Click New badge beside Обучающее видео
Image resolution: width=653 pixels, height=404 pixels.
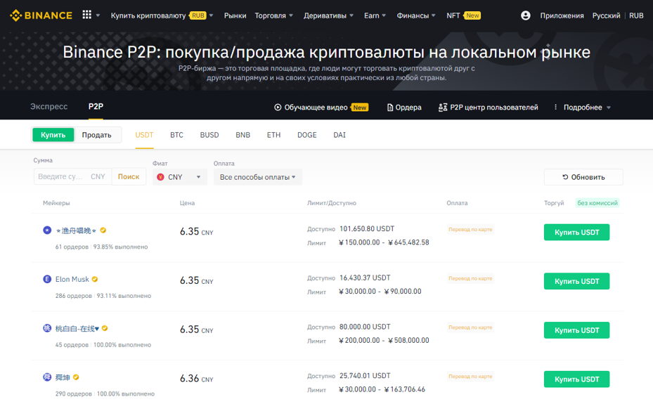[359, 107]
